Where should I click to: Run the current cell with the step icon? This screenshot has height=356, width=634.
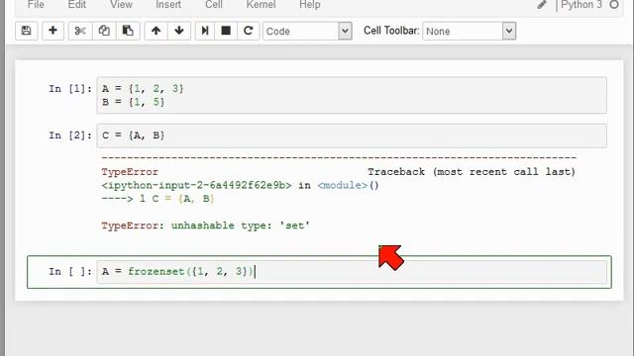coord(205,31)
